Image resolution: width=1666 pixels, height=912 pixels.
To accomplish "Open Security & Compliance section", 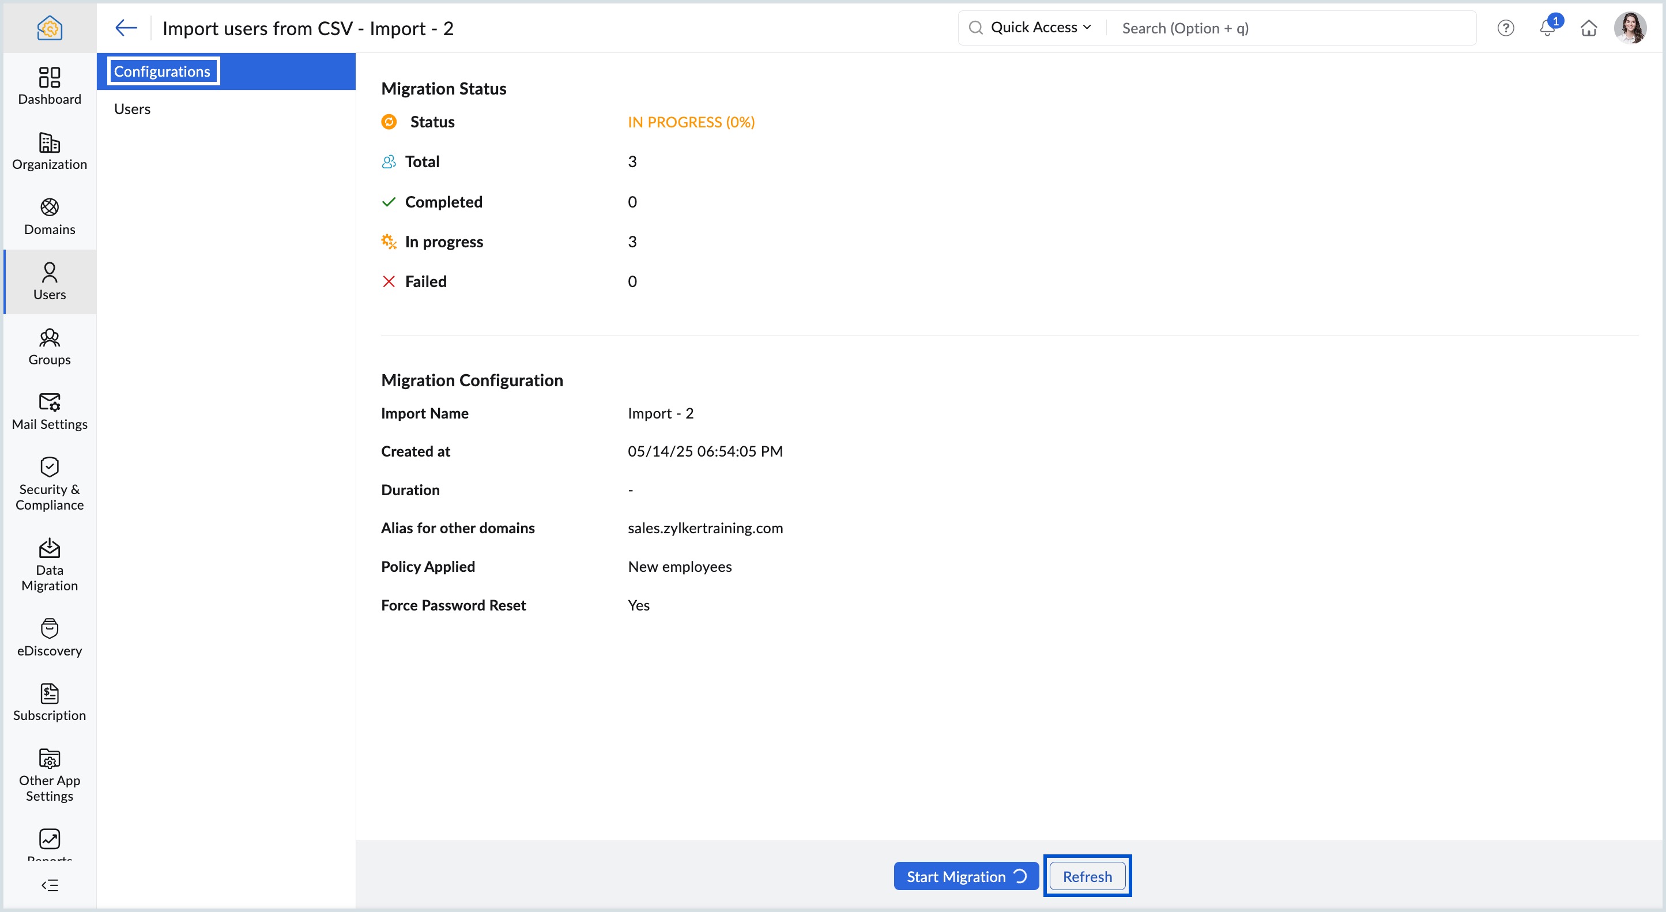I will [49, 484].
